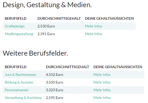Click the Weitere Berufsfelder heading
Screen dimensions: 148x103
pos(35,53)
